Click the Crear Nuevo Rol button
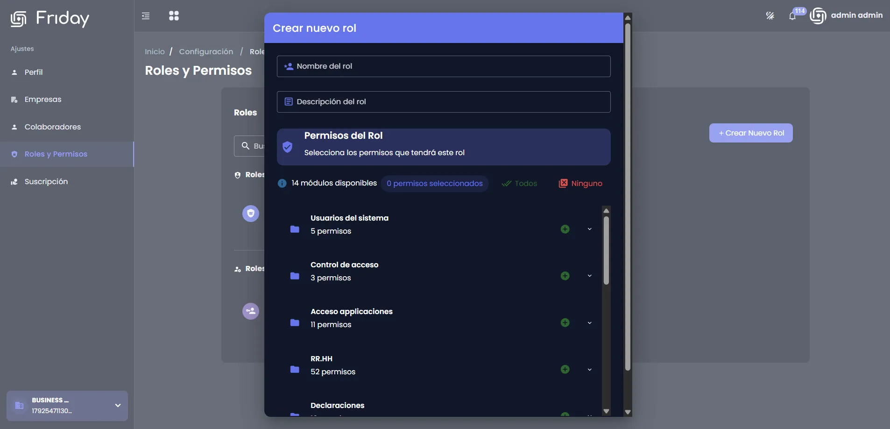 point(751,133)
